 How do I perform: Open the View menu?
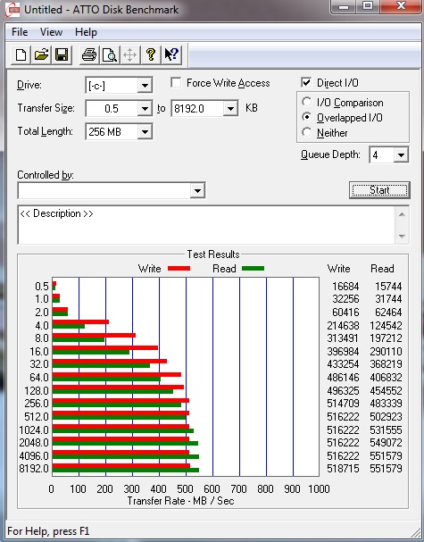51,32
